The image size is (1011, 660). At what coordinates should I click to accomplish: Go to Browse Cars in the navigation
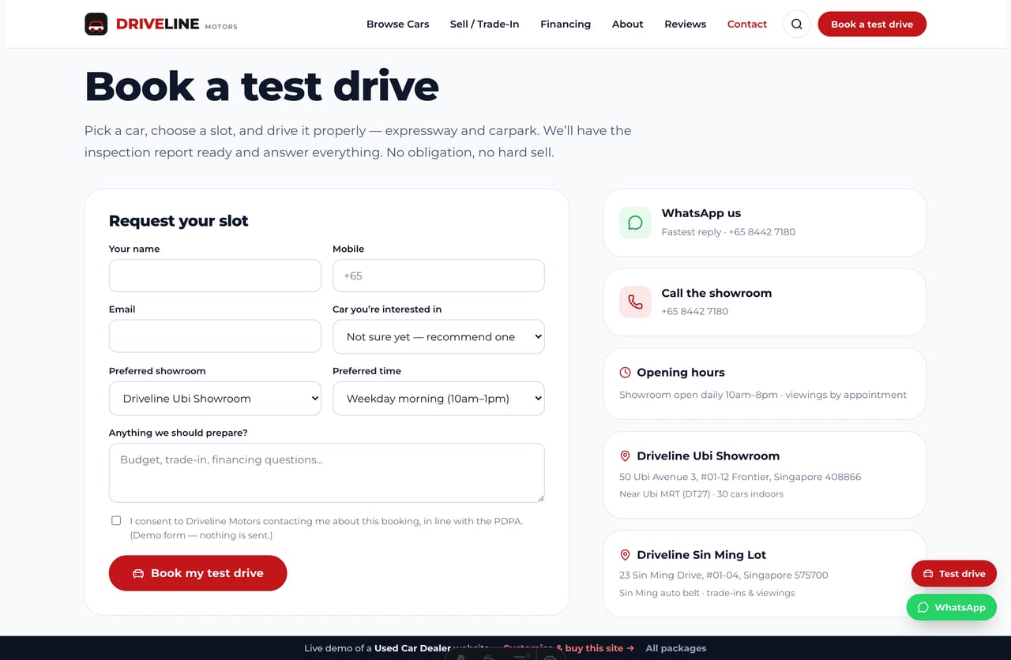398,24
